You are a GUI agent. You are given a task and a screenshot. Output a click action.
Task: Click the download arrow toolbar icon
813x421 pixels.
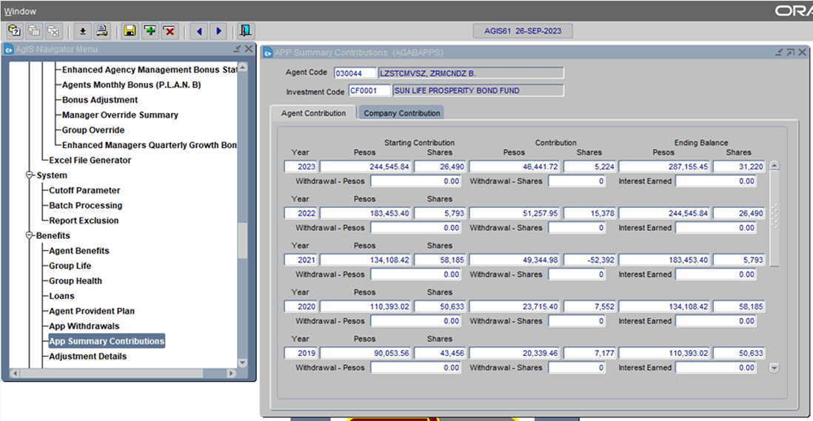(83, 31)
